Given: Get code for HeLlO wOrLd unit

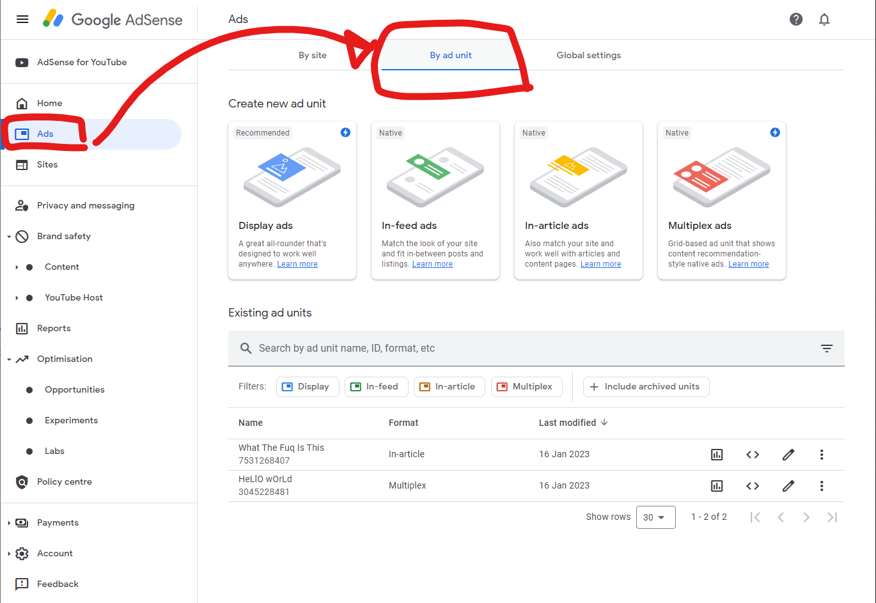Looking at the screenshot, I should pos(753,486).
